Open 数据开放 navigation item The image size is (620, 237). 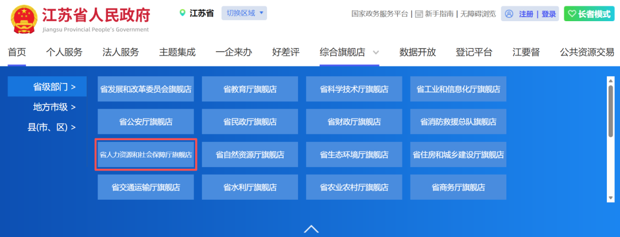417,52
